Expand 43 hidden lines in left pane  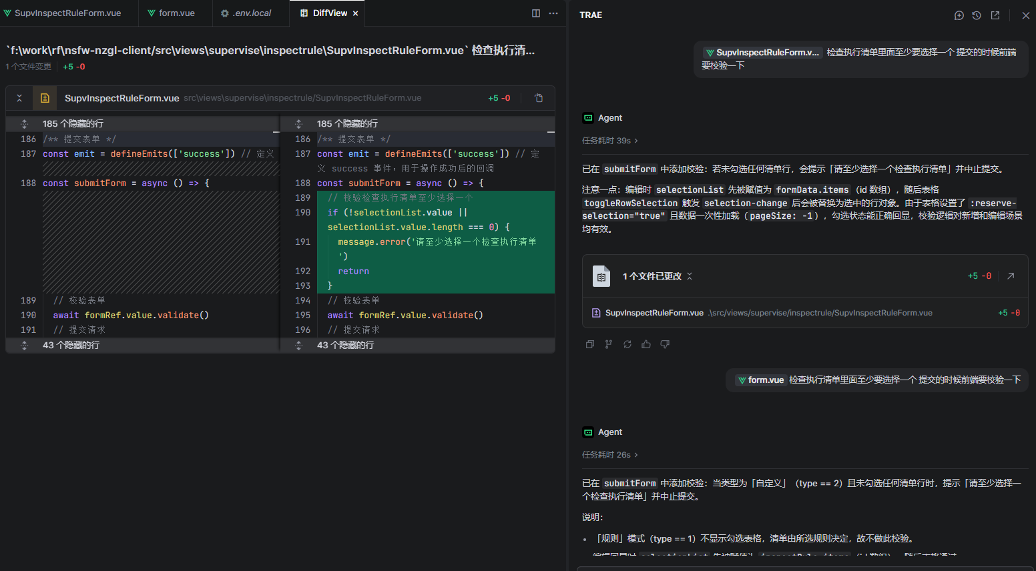tap(25, 346)
